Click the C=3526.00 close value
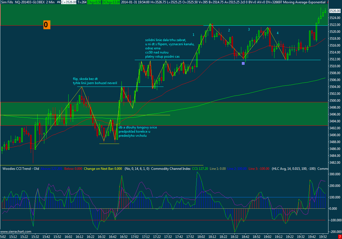Viewport: 342px width, 239px height. [x=69, y=2]
